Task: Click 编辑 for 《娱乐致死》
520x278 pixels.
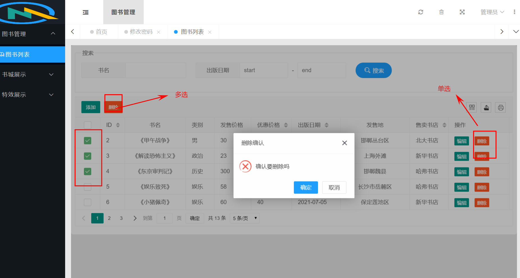Action: click(x=462, y=187)
